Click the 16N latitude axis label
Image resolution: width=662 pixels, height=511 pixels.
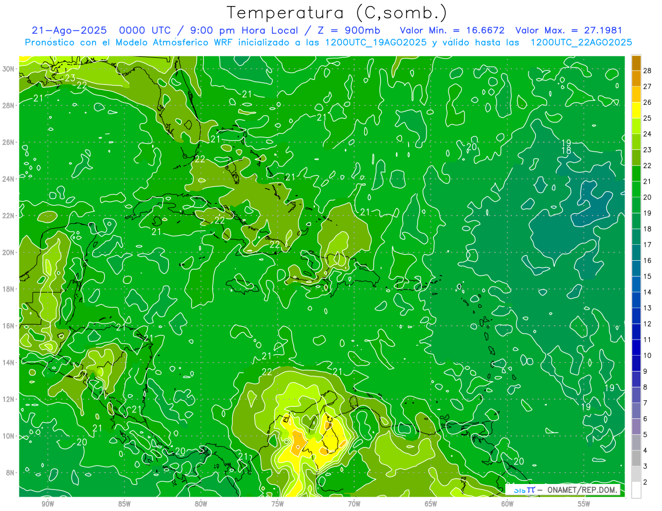tap(9, 325)
